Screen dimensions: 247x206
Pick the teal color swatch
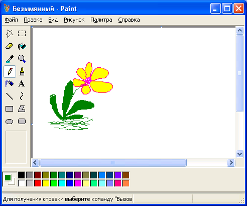[62, 175]
